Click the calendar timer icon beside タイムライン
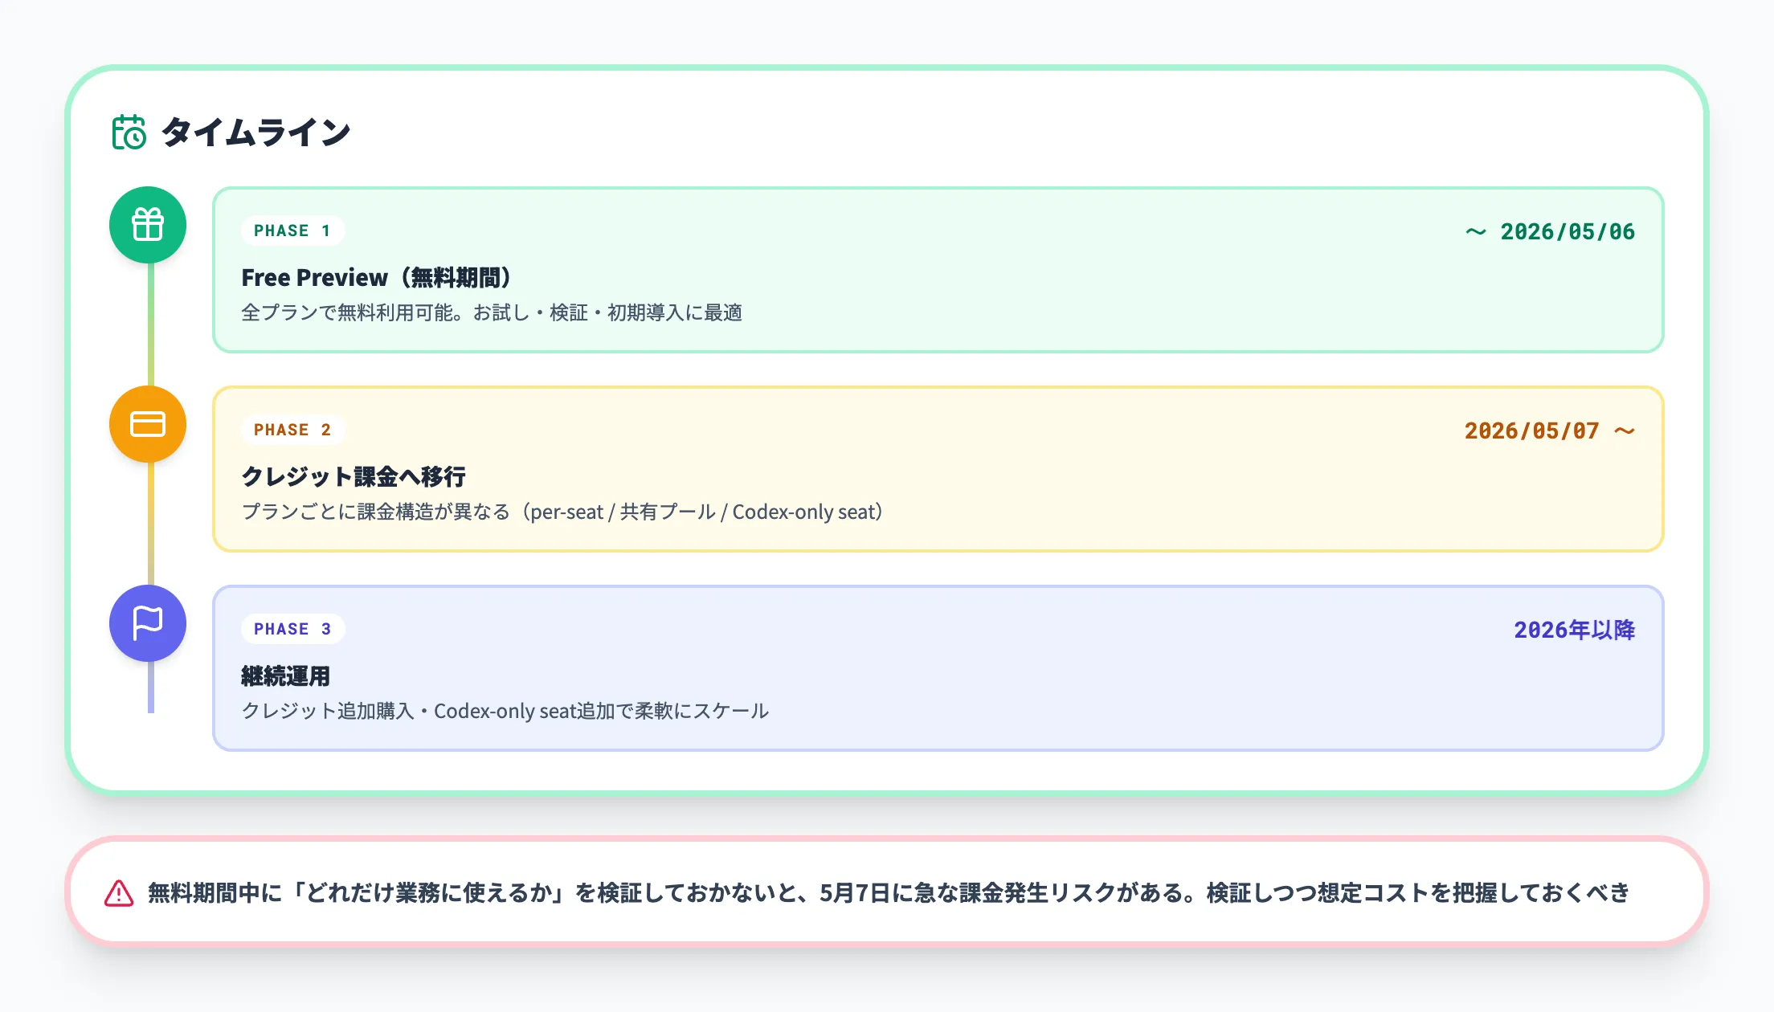The width and height of the screenshot is (1774, 1012). point(129,131)
